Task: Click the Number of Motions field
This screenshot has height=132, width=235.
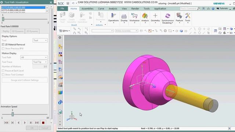Action: [40, 66]
